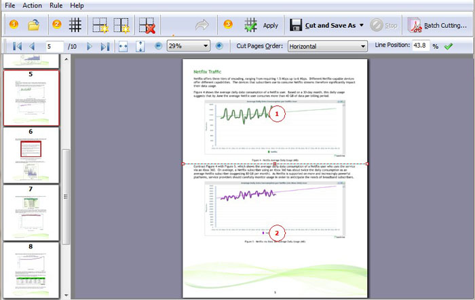
Task: Click the '/10' total pages text
Action: (72, 47)
